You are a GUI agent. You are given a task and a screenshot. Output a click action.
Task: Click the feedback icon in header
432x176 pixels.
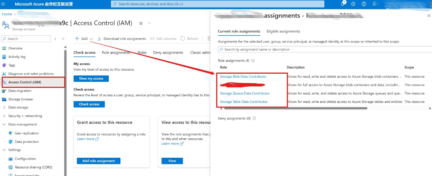[x=374, y=4]
